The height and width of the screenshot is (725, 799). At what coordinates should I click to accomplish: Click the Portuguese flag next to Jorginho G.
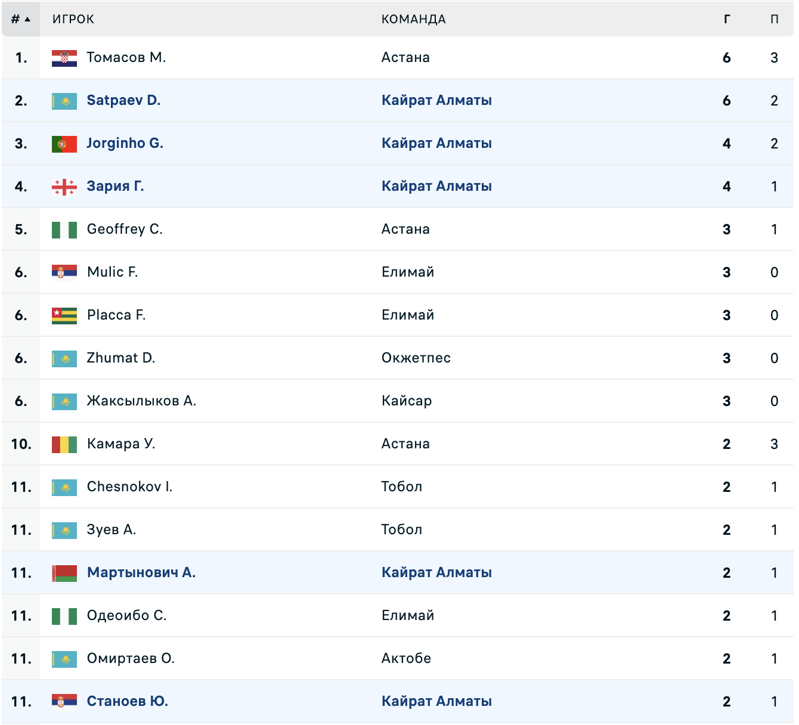pos(64,144)
